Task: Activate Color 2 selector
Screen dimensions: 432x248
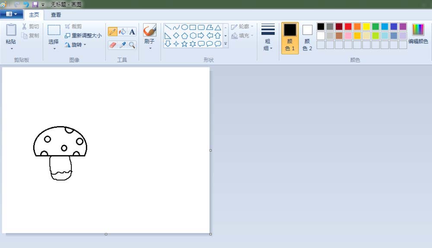Action: (x=307, y=38)
